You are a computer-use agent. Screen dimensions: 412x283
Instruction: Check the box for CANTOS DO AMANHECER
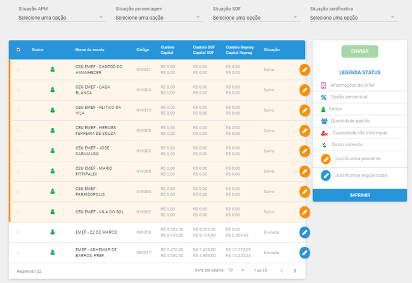pyautogui.click(x=18, y=70)
